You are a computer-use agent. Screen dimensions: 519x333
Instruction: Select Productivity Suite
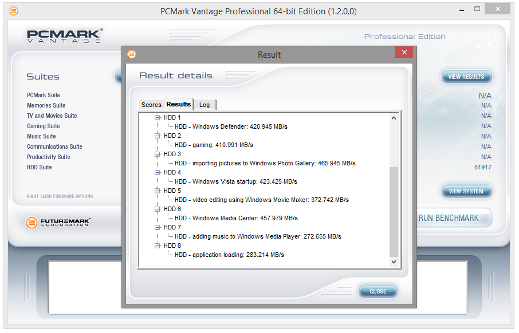coord(48,157)
